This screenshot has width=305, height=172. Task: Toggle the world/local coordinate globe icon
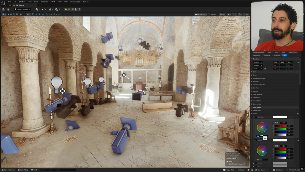(x=21, y=14)
